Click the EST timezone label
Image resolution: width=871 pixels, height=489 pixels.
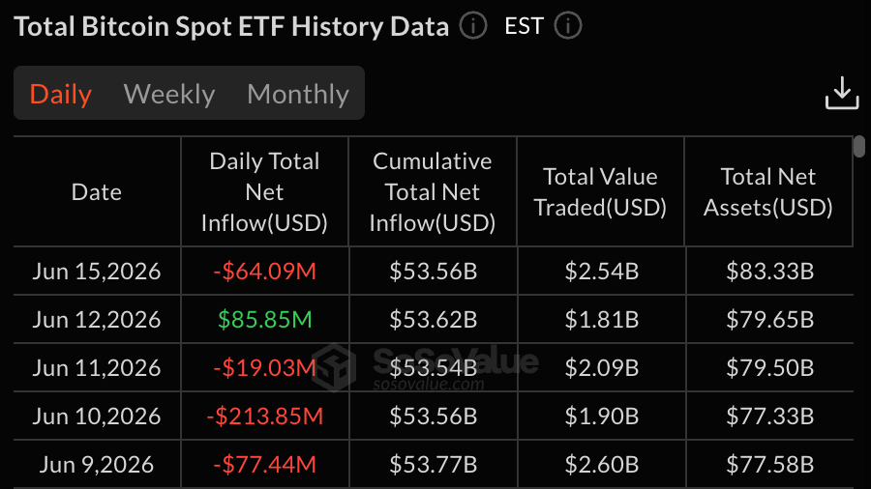coord(524,26)
